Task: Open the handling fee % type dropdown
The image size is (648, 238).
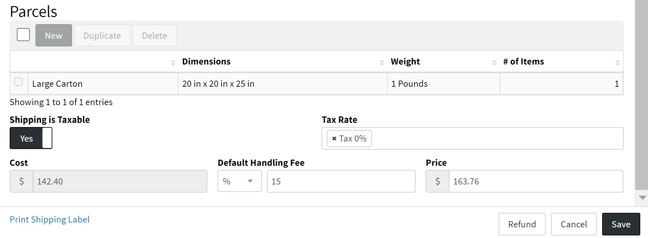Action: (240, 181)
